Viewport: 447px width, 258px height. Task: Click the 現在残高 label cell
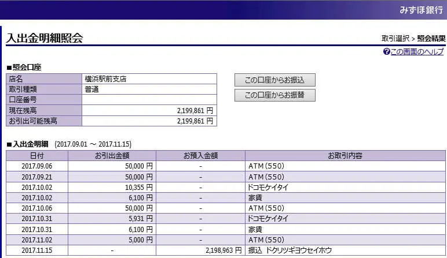(x=44, y=111)
